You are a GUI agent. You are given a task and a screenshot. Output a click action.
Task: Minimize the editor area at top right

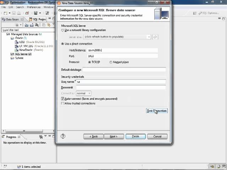(220, 18)
